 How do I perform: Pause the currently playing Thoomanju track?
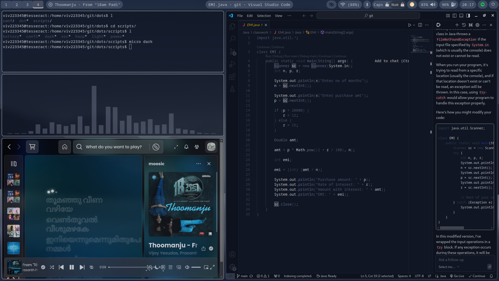(71, 267)
